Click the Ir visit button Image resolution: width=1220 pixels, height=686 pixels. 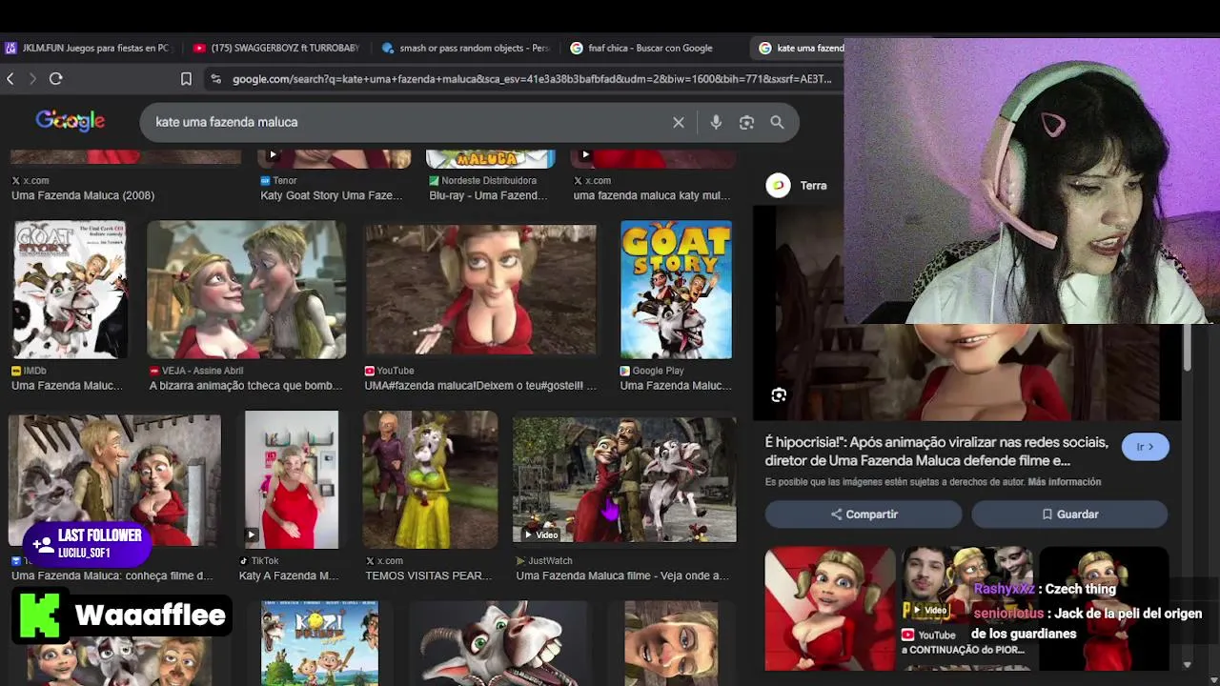1145,447
